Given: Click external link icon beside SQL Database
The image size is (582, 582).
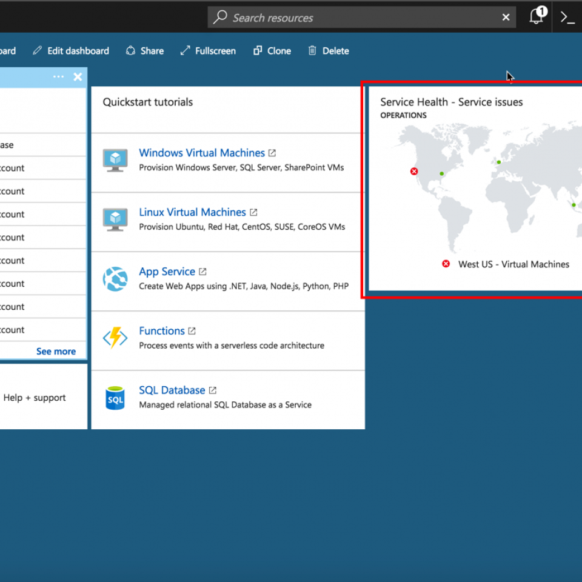Looking at the screenshot, I should [x=213, y=390].
